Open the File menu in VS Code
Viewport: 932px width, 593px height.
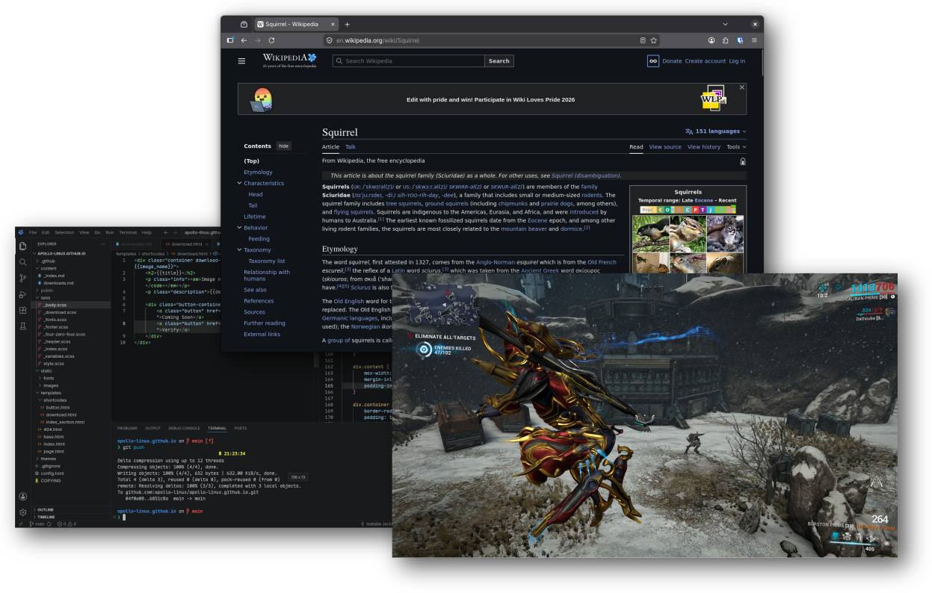[33, 232]
